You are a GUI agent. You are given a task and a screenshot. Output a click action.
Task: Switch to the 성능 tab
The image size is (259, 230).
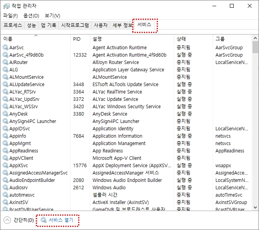[x=31, y=25]
